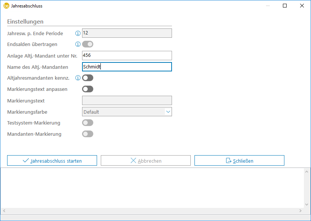
Task: Click the Abbrechen button
Action: [145, 161]
